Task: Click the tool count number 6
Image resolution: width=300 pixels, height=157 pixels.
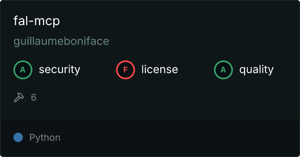Action: 34,97
